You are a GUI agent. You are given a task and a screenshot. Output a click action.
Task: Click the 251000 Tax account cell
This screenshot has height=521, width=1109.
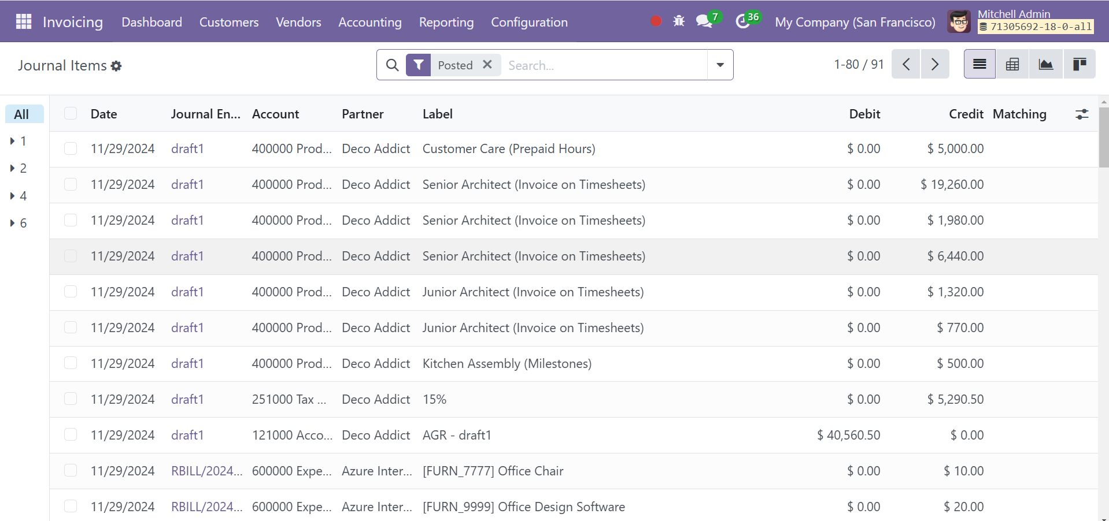(289, 399)
